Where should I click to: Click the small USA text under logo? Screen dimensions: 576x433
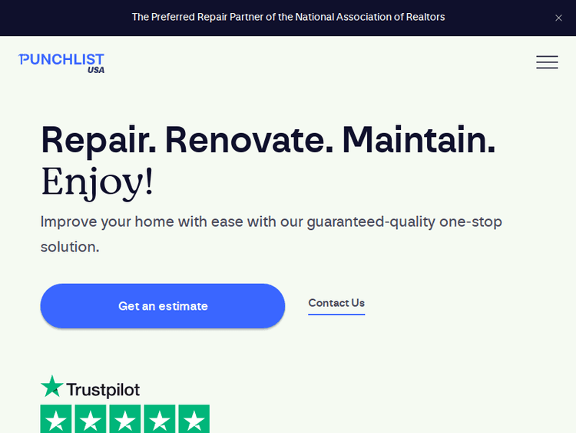pos(96,70)
